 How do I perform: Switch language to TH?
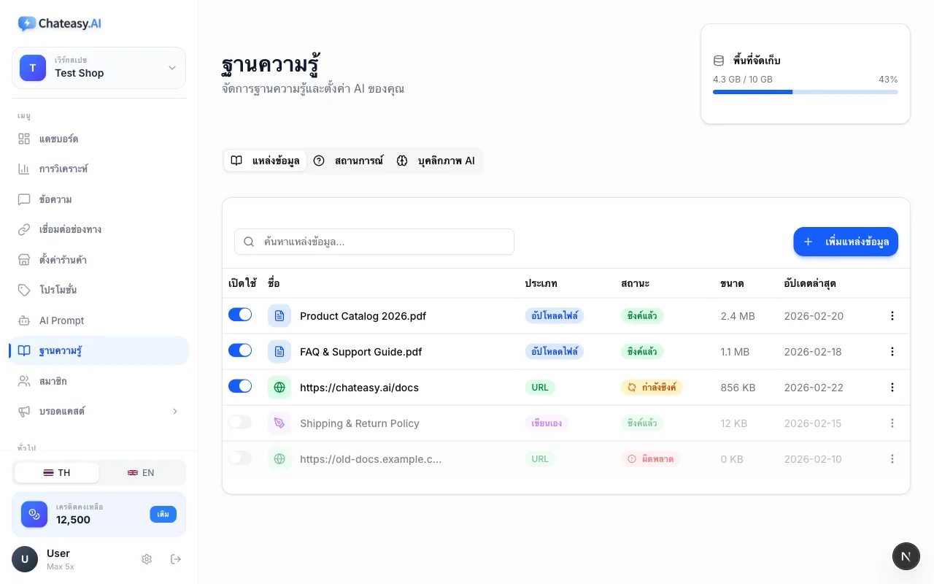[x=57, y=473]
